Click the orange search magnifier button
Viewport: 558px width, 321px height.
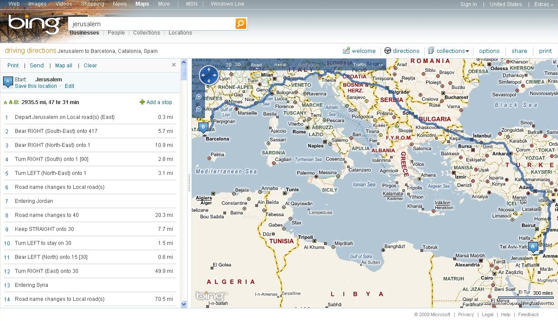coord(240,24)
